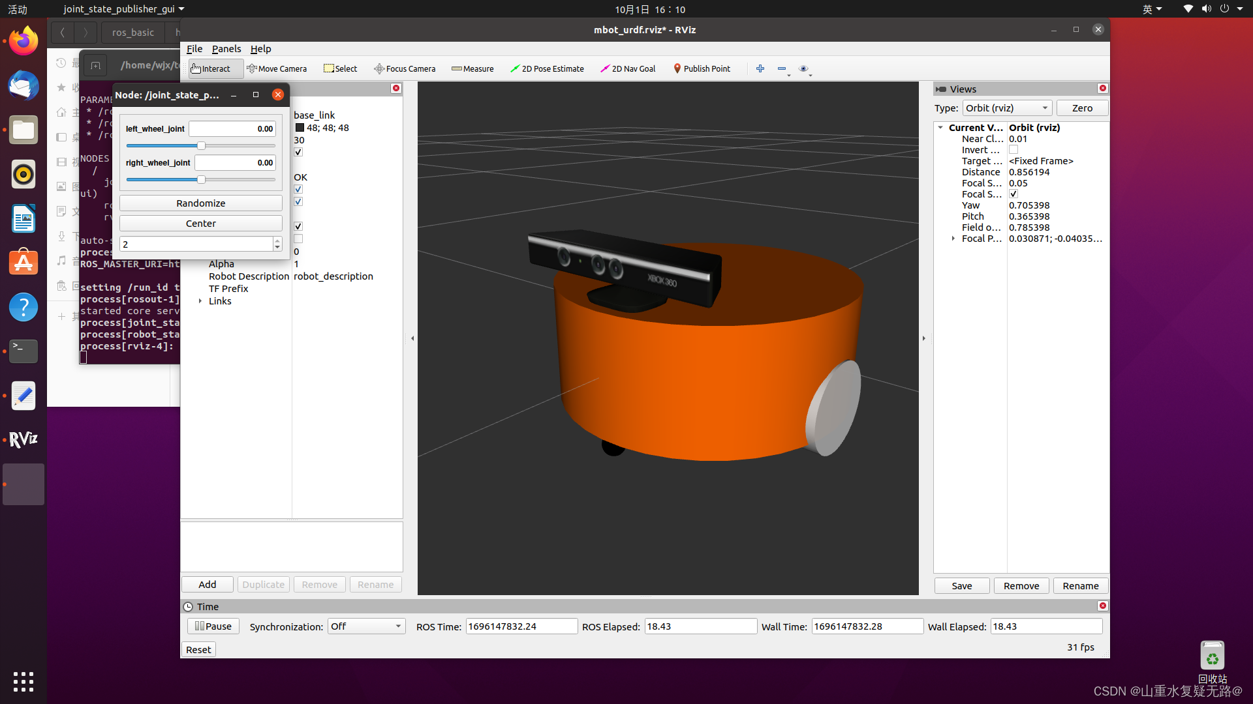Activate the Measure tool

(472, 68)
